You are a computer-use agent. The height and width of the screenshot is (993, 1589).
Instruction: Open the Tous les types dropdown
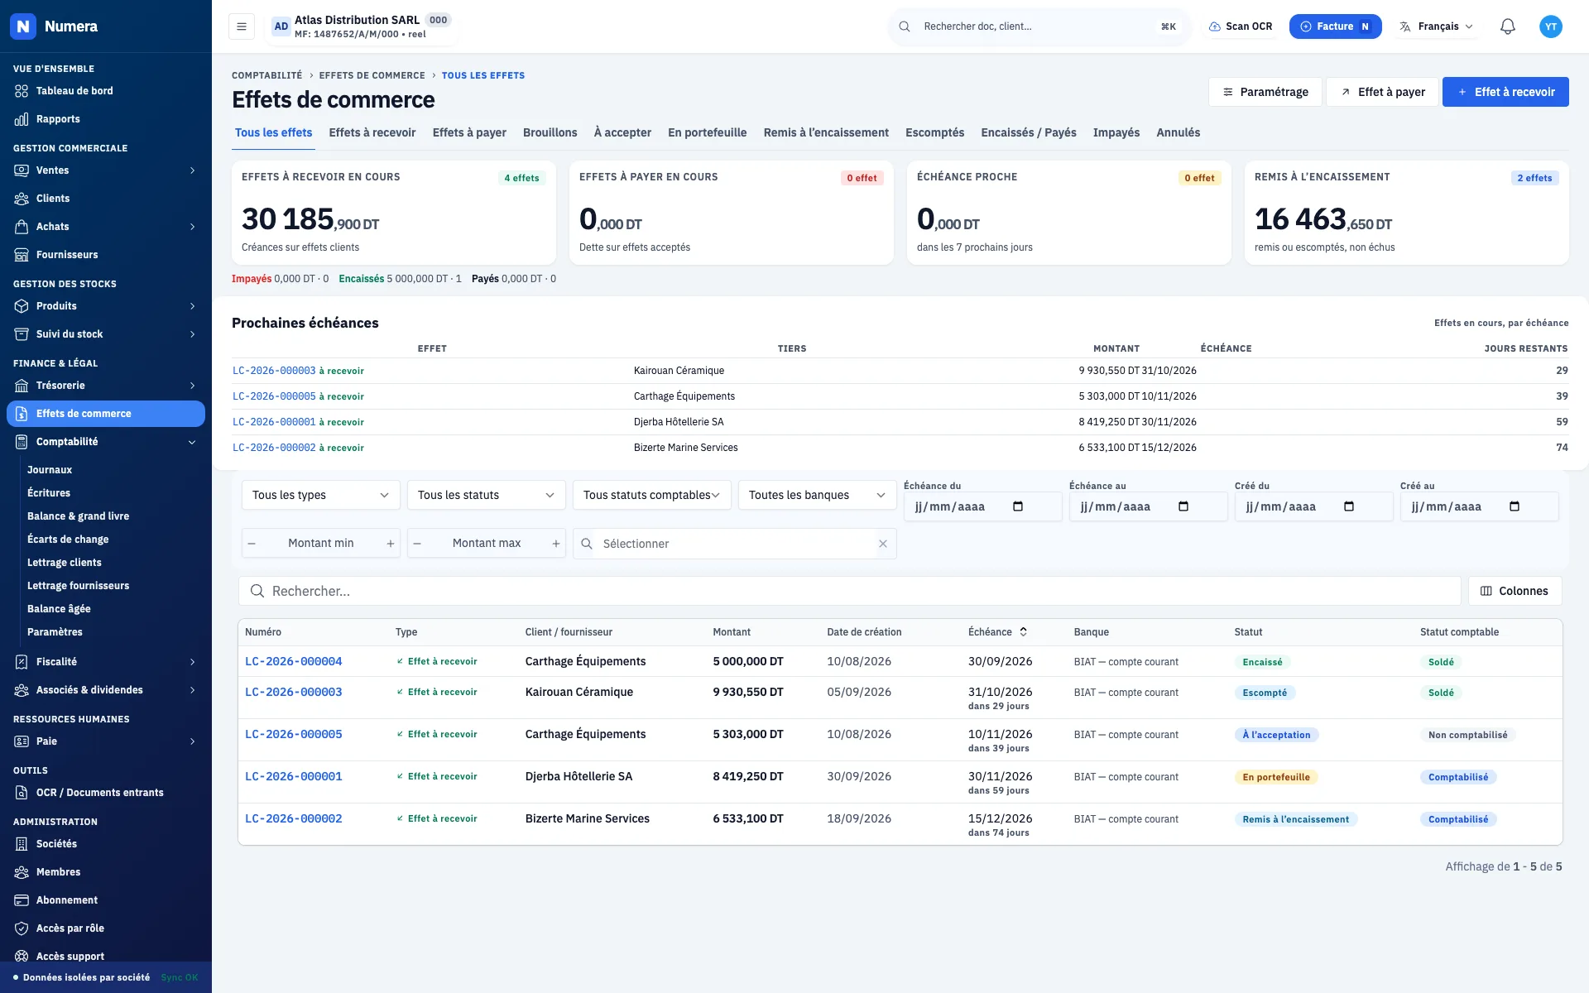click(x=321, y=496)
